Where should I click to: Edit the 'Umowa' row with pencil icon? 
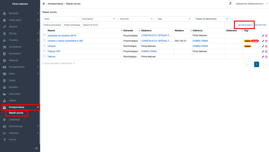coord(263,46)
